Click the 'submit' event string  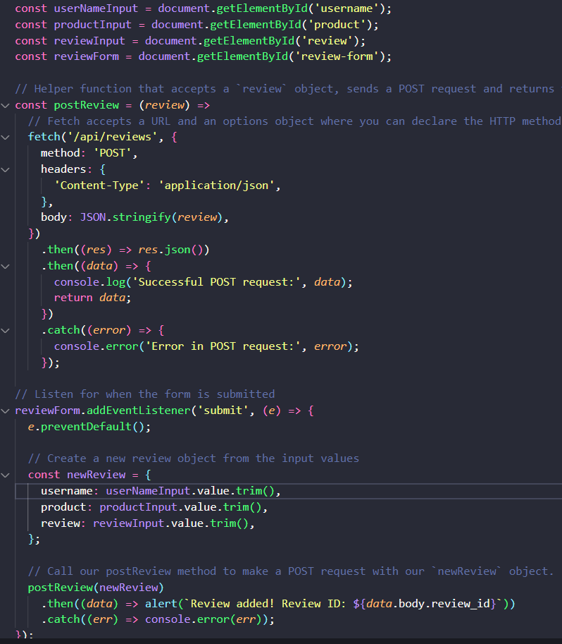click(x=223, y=411)
